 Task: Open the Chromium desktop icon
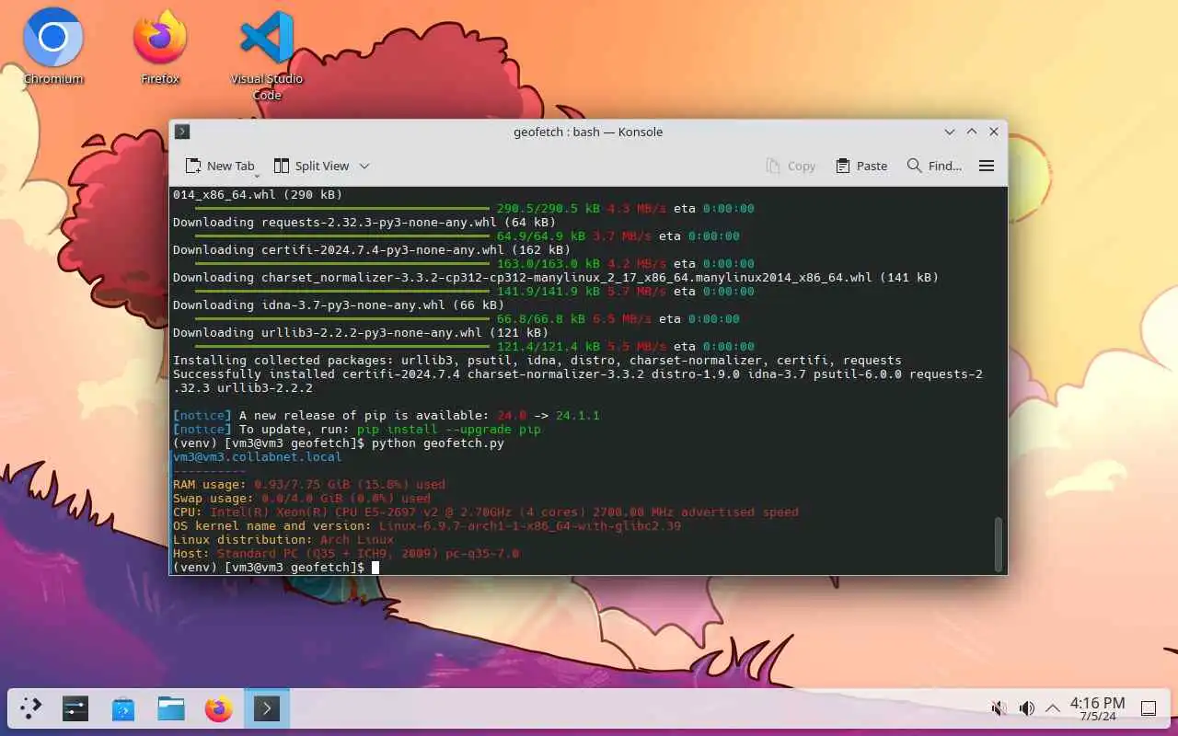[53, 48]
